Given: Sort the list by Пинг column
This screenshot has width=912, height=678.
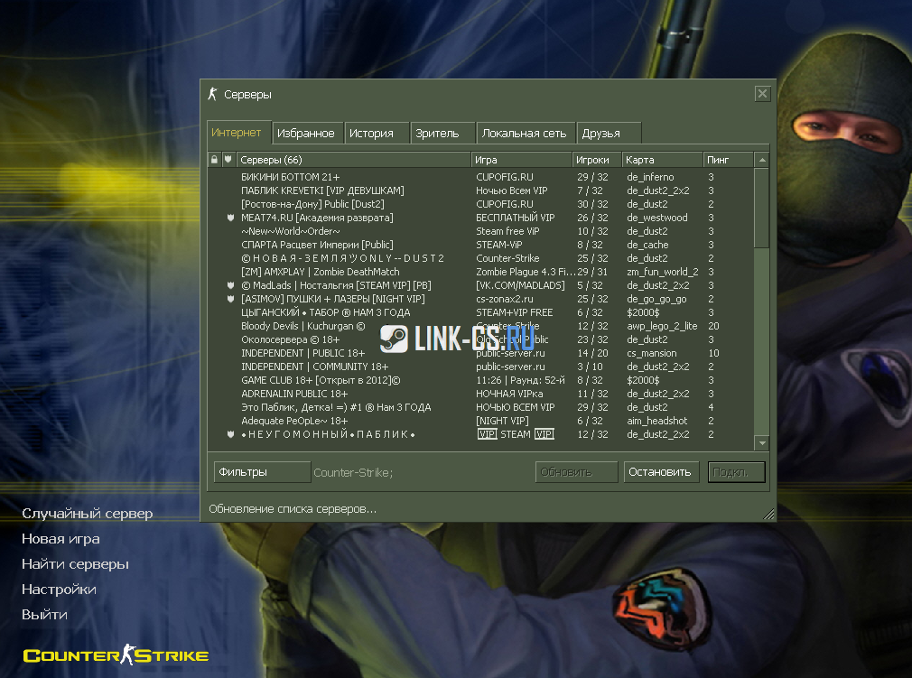Looking at the screenshot, I should point(727,160).
